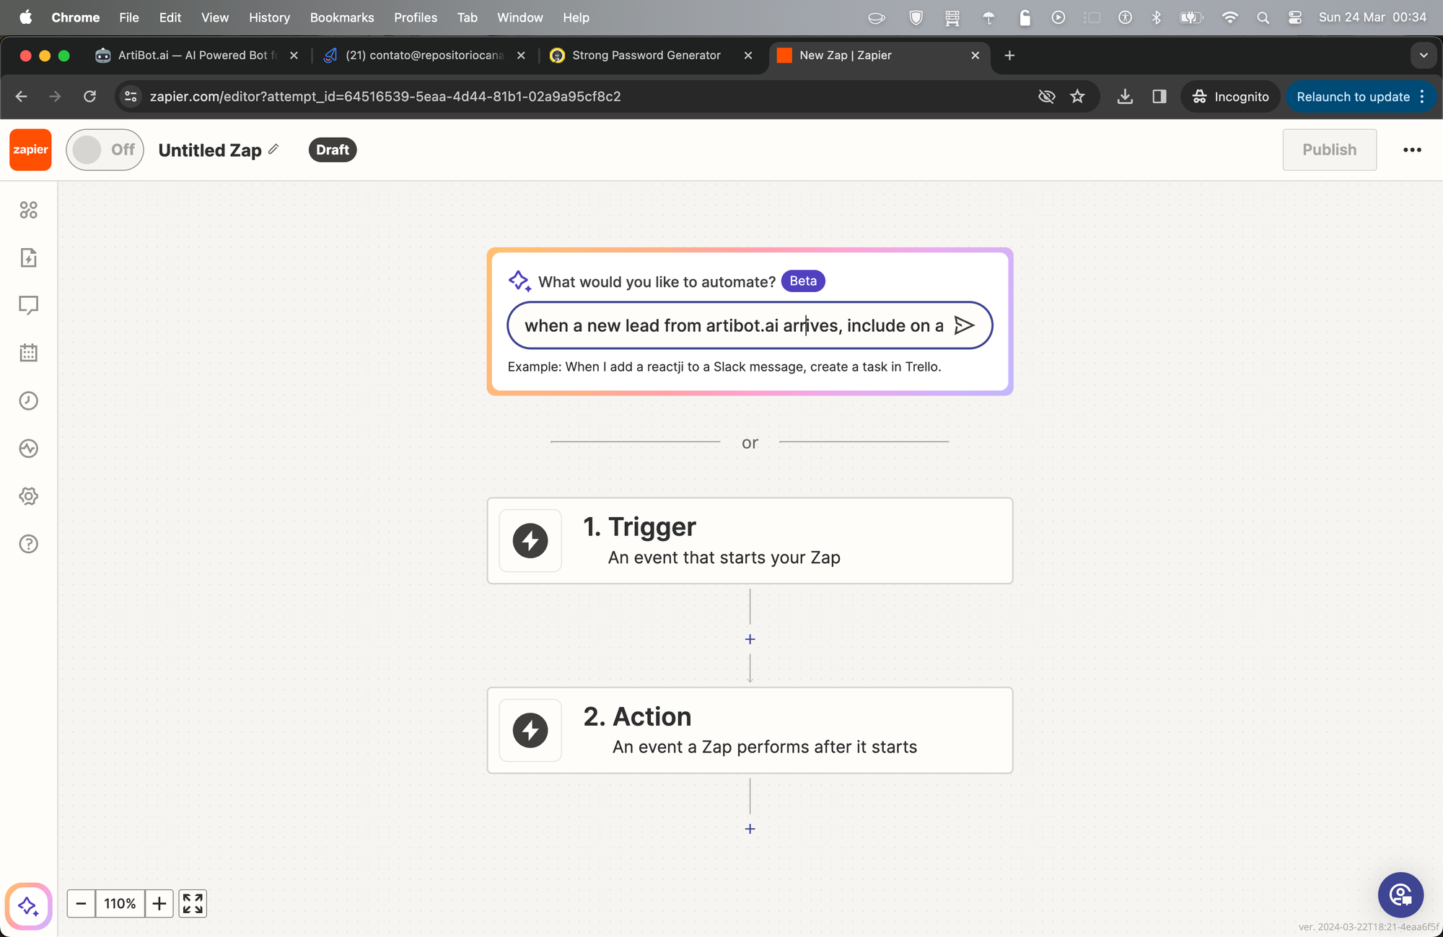1443x937 pixels.
Task: Open the history clock icon in sidebar
Action: (x=29, y=400)
